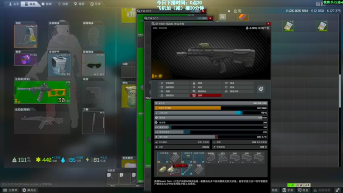Open the 技能 skills tab
Image resolution: width=343 pixels, height=193 pixels.
click(63, 4)
